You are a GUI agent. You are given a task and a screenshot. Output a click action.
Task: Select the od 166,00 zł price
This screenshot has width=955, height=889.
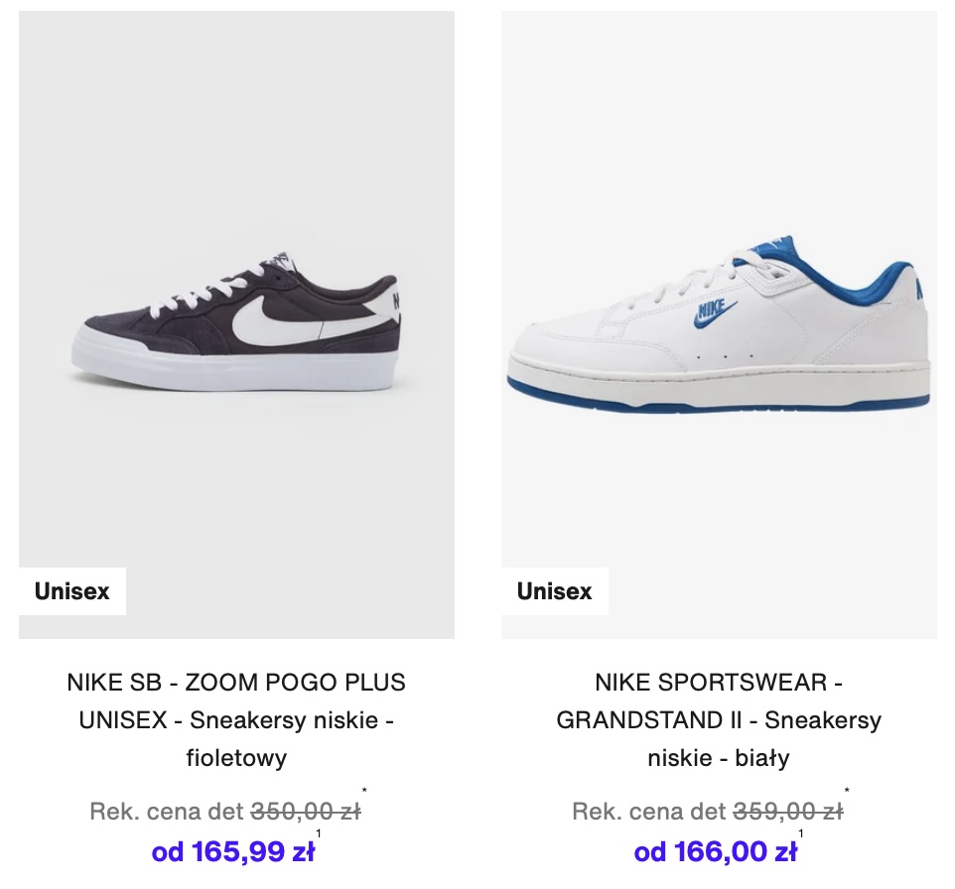pos(715,851)
